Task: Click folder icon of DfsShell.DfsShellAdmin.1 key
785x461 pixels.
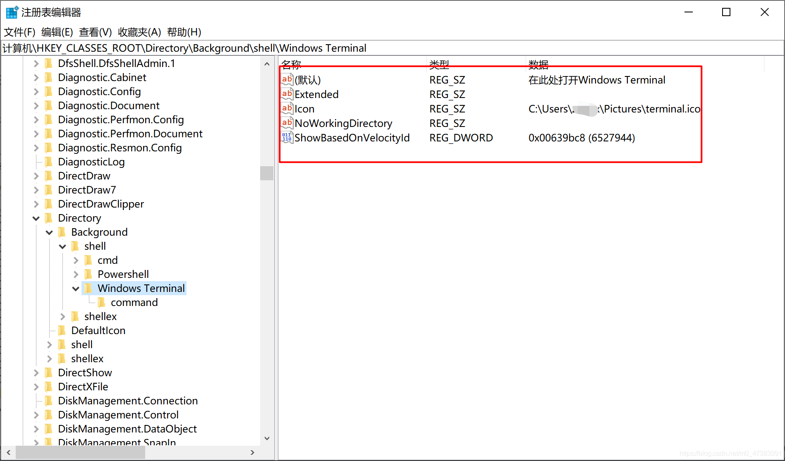Action: [x=49, y=63]
